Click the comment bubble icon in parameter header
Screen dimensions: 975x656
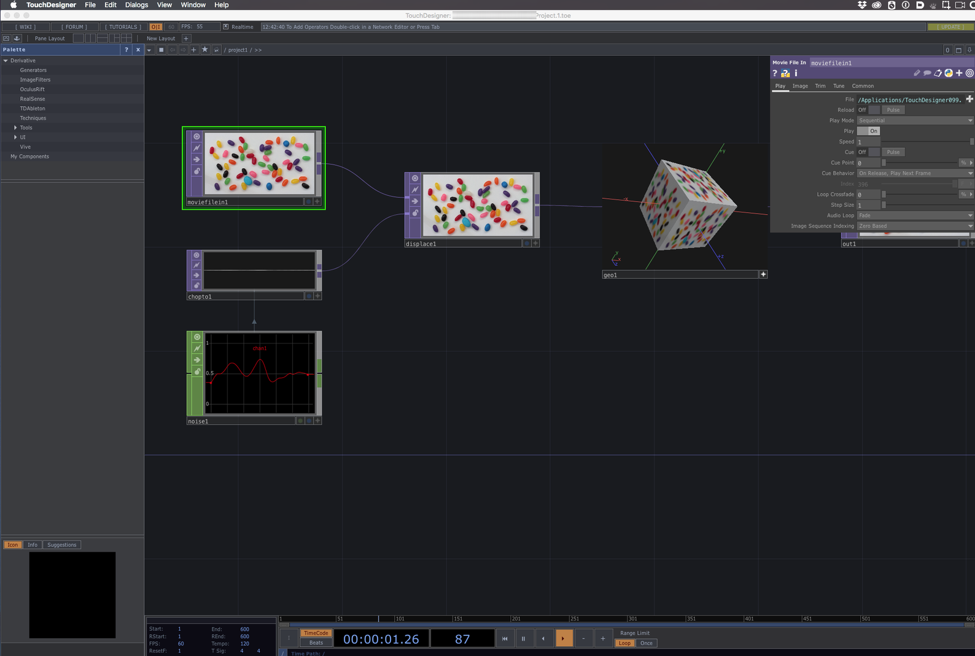927,73
